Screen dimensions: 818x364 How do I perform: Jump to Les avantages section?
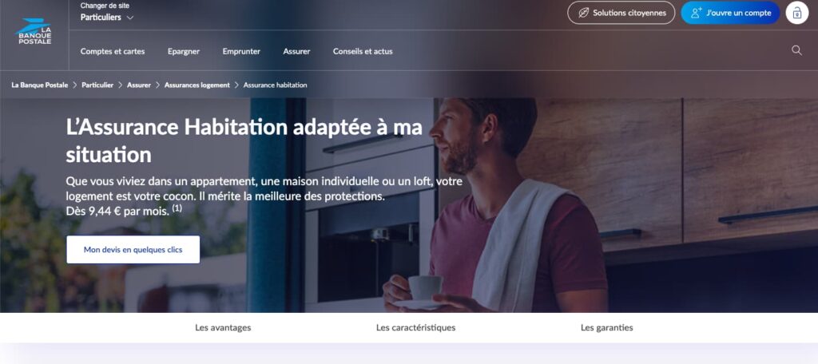coord(224,328)
